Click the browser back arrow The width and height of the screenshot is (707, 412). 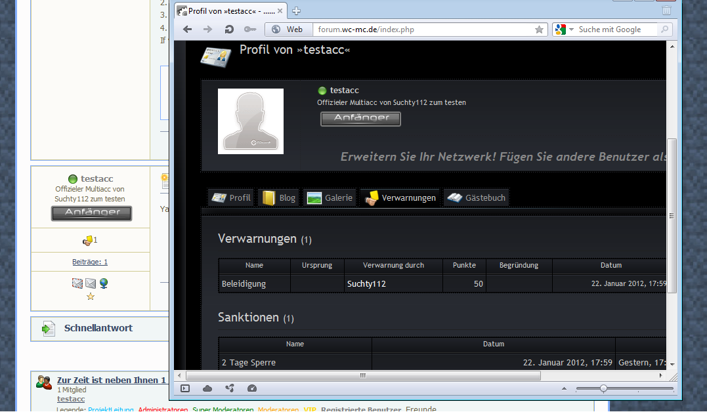187,30
